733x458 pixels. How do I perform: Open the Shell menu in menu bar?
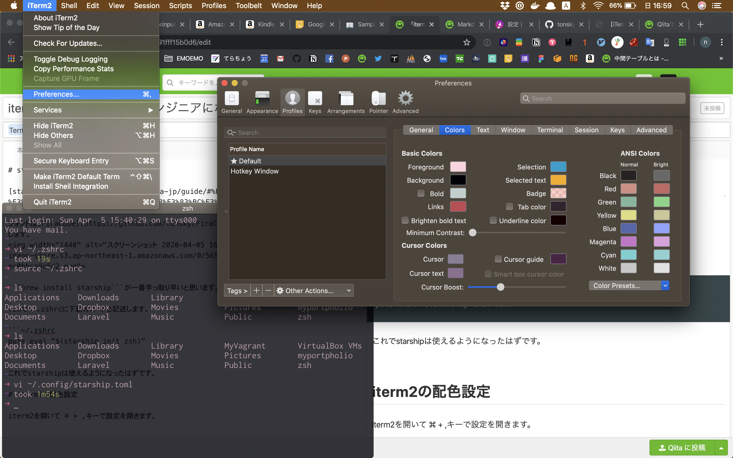69,6
